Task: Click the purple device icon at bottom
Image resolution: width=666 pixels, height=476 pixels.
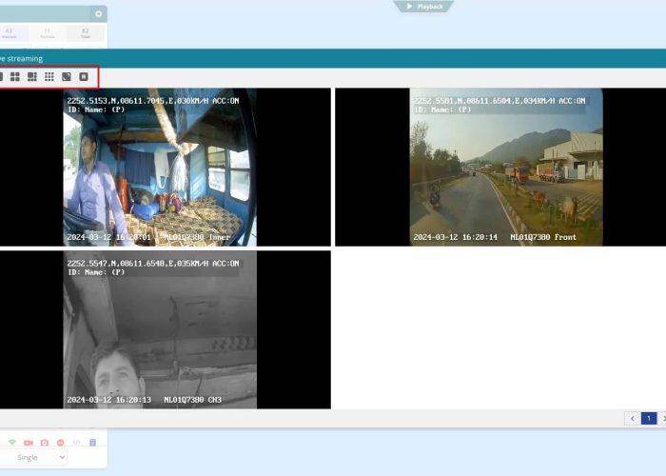Action: tap(92, 443)
